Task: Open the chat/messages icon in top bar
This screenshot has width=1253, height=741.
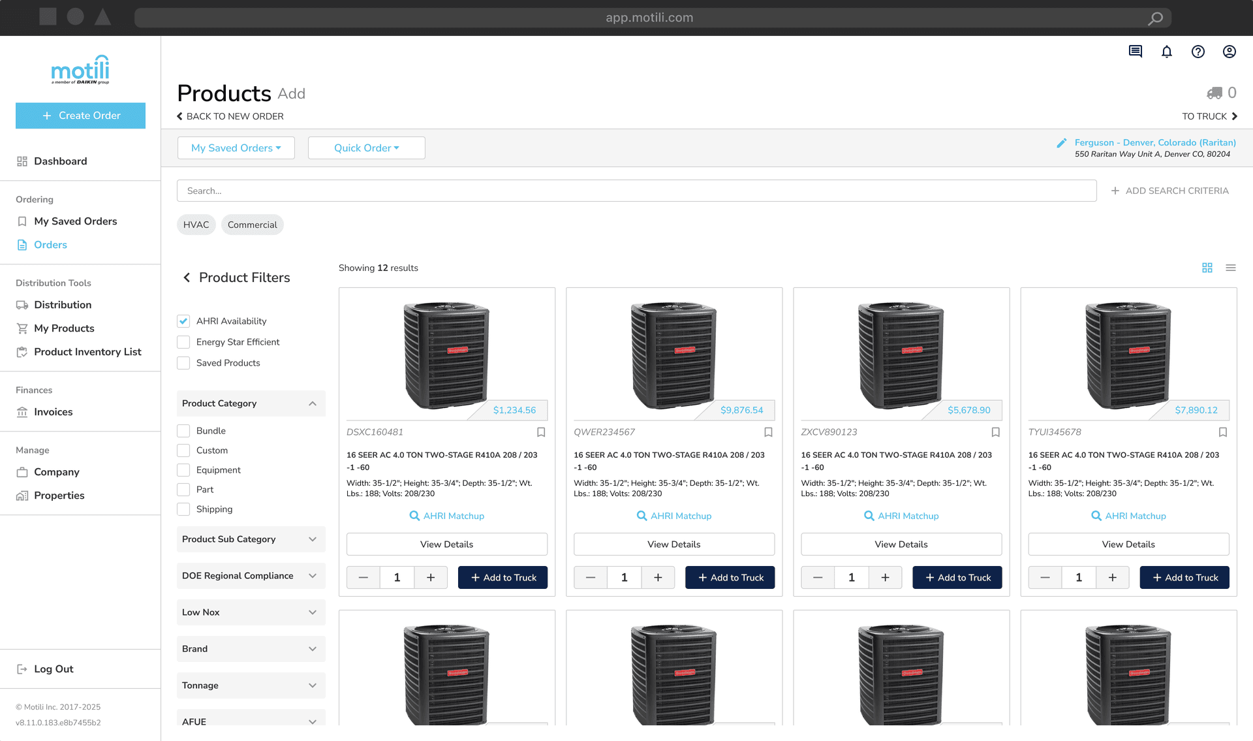Action: coord(1135,52)
